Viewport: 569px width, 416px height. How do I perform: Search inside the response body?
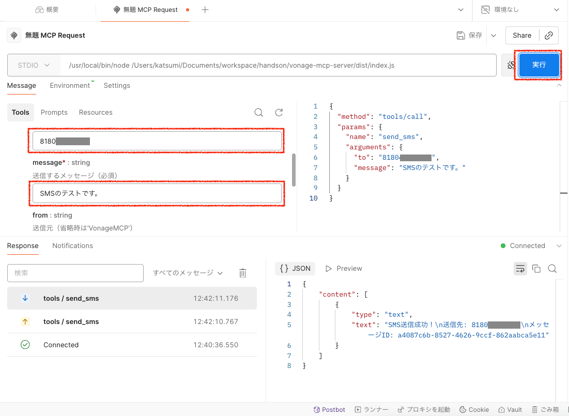552,269
